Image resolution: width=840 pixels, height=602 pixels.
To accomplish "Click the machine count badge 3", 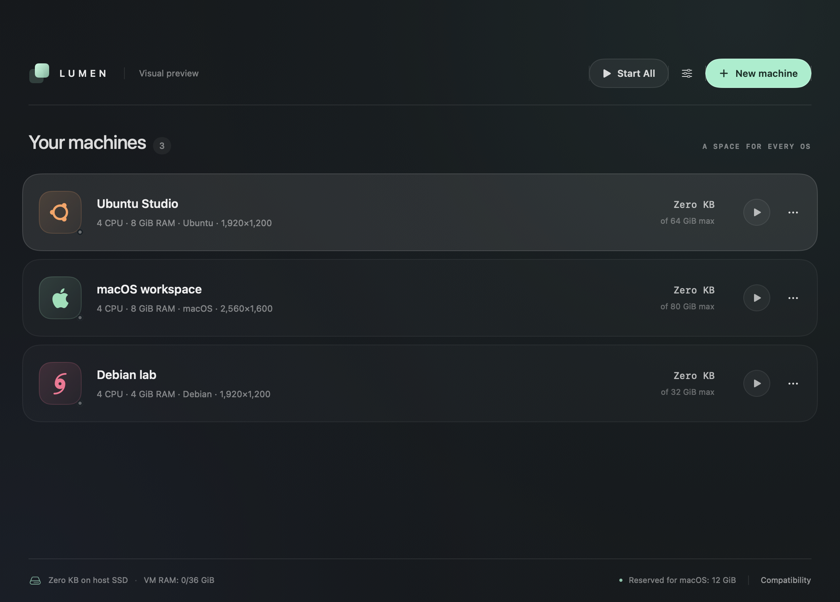I will (x=162, y=146).
